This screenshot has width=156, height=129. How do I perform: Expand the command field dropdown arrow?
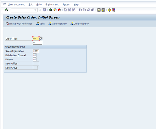coord(35,10)
